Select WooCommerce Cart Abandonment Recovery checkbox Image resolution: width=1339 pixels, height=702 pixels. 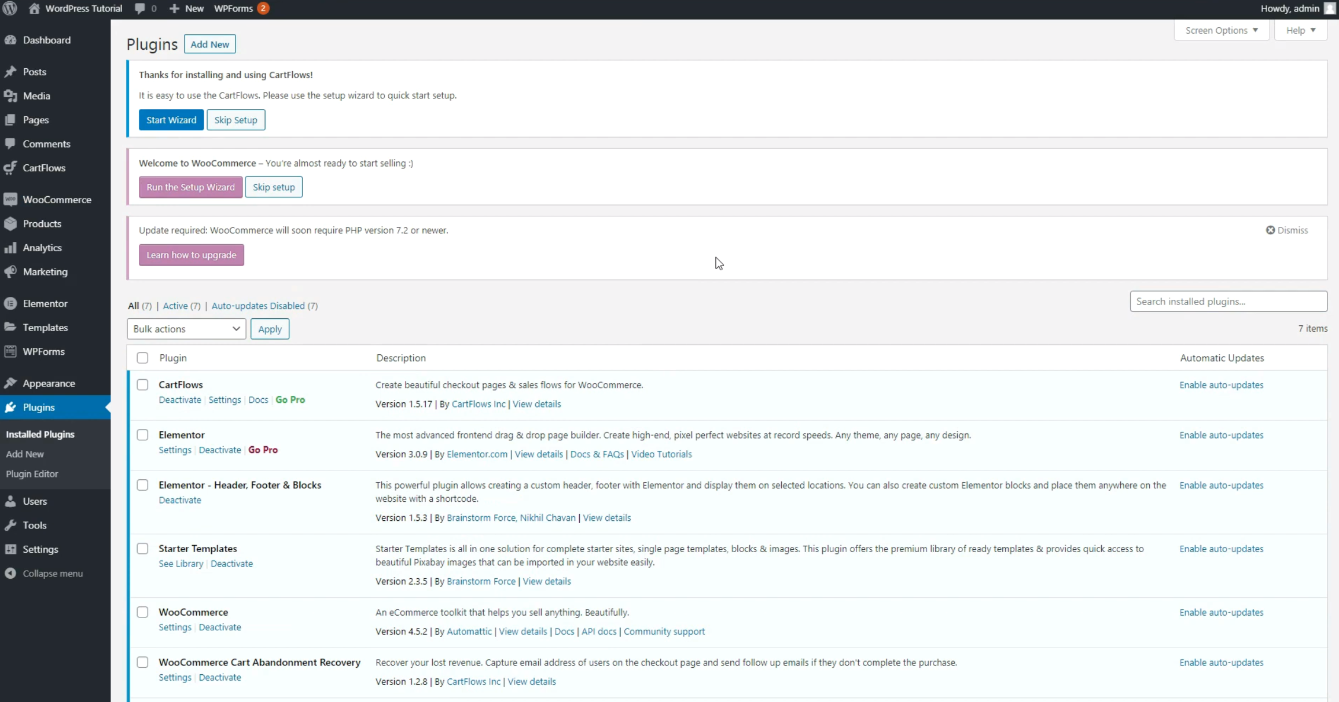[x=142, y=662]
